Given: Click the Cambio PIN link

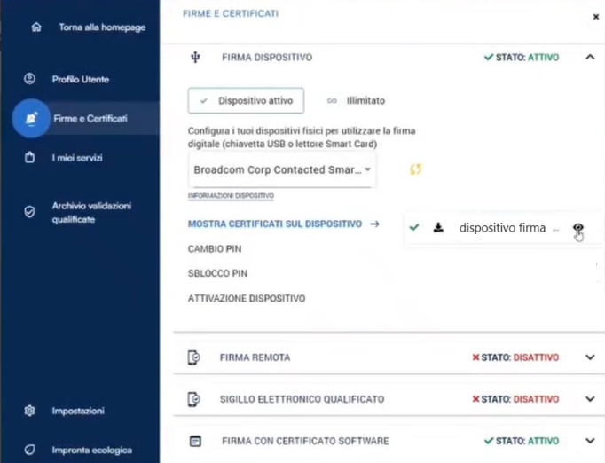Looking at the screenshot, I should coord(215,249).
